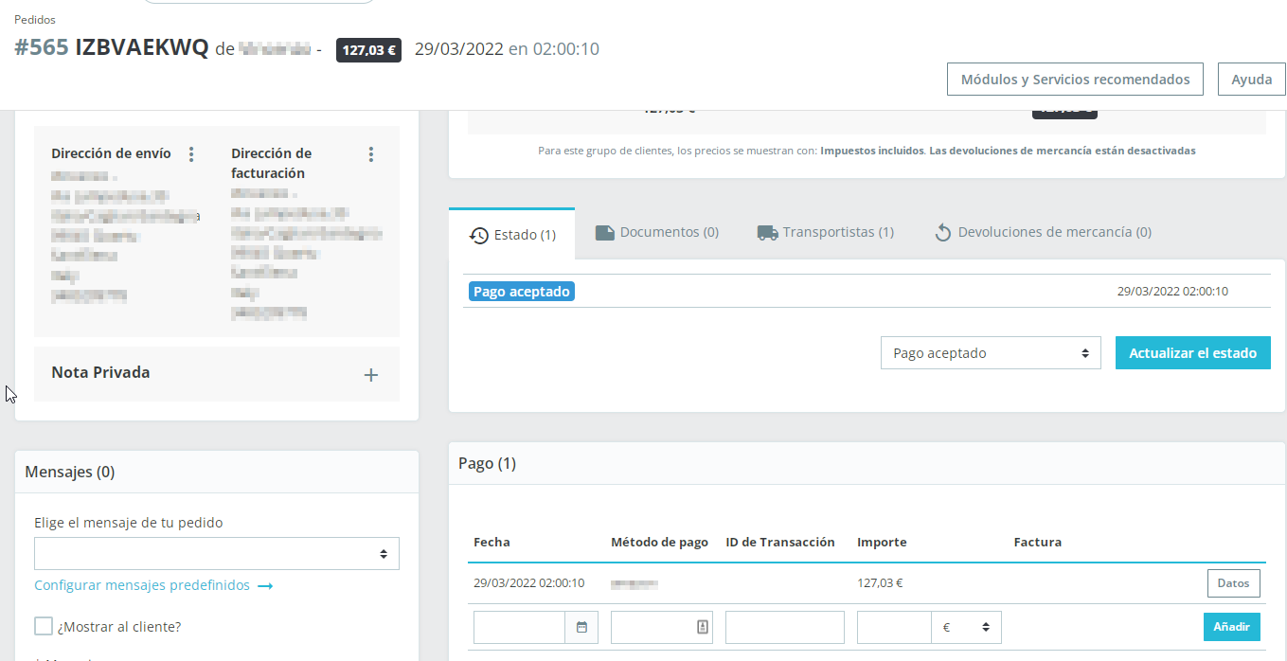
Task: Click the clock icon on the Estado tab
Action: coord(479,235)
